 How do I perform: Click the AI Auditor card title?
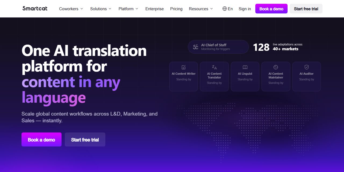(x=307, y=74)
